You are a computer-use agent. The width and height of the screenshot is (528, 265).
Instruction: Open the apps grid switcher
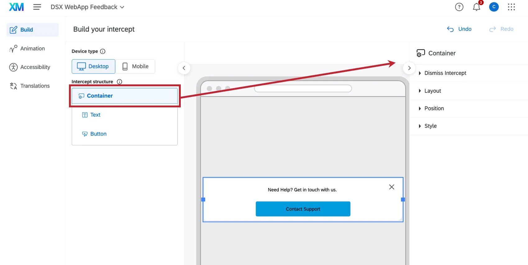click(x=511, y=7)
